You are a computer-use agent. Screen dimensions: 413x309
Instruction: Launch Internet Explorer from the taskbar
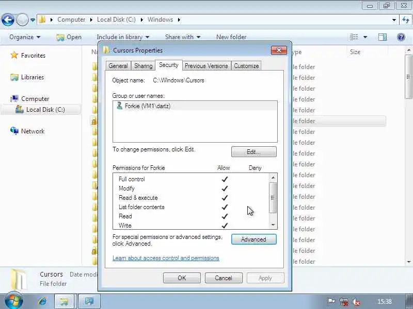pos(42,301)
